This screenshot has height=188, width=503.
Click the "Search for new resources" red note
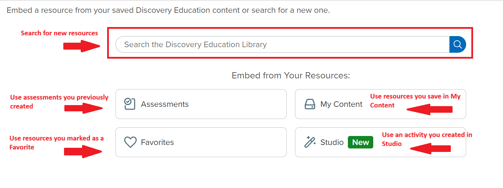click(59, 33)
